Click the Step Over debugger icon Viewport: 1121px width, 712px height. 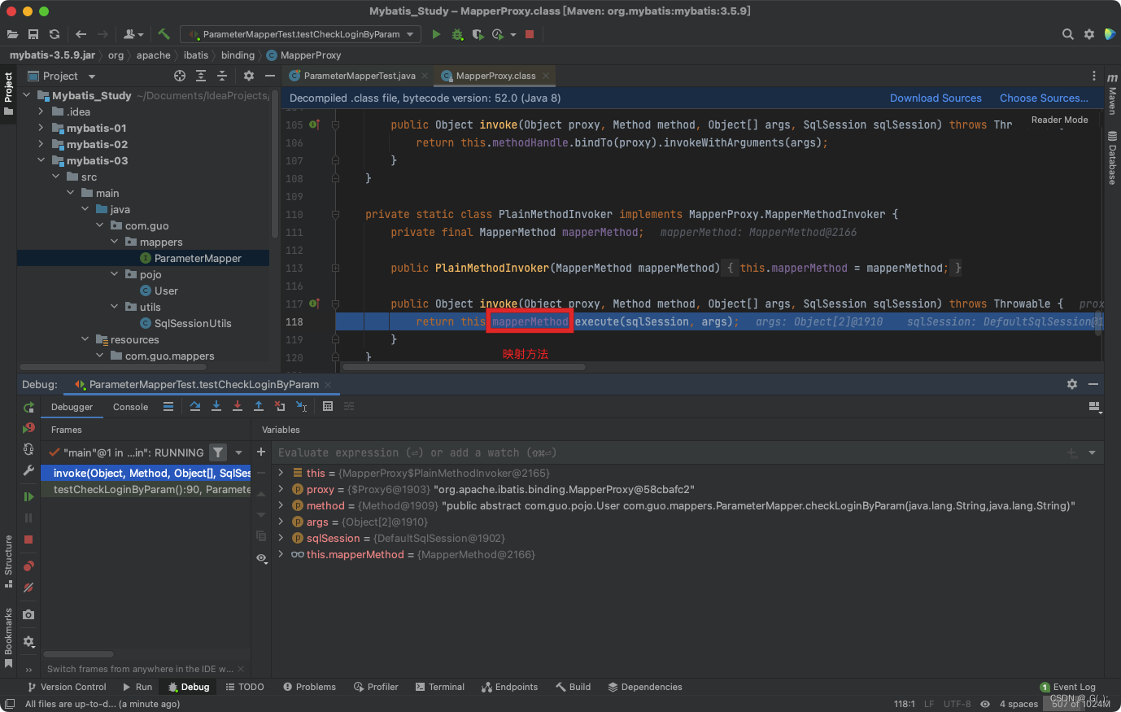pyautogui.click(x=195, y=406)
